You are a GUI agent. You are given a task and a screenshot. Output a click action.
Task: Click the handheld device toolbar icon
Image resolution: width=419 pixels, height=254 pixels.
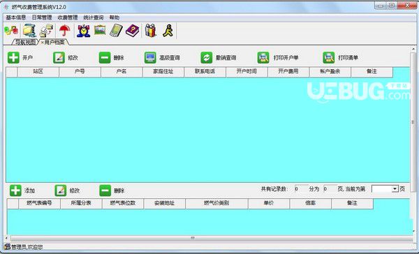pos(116,31)
